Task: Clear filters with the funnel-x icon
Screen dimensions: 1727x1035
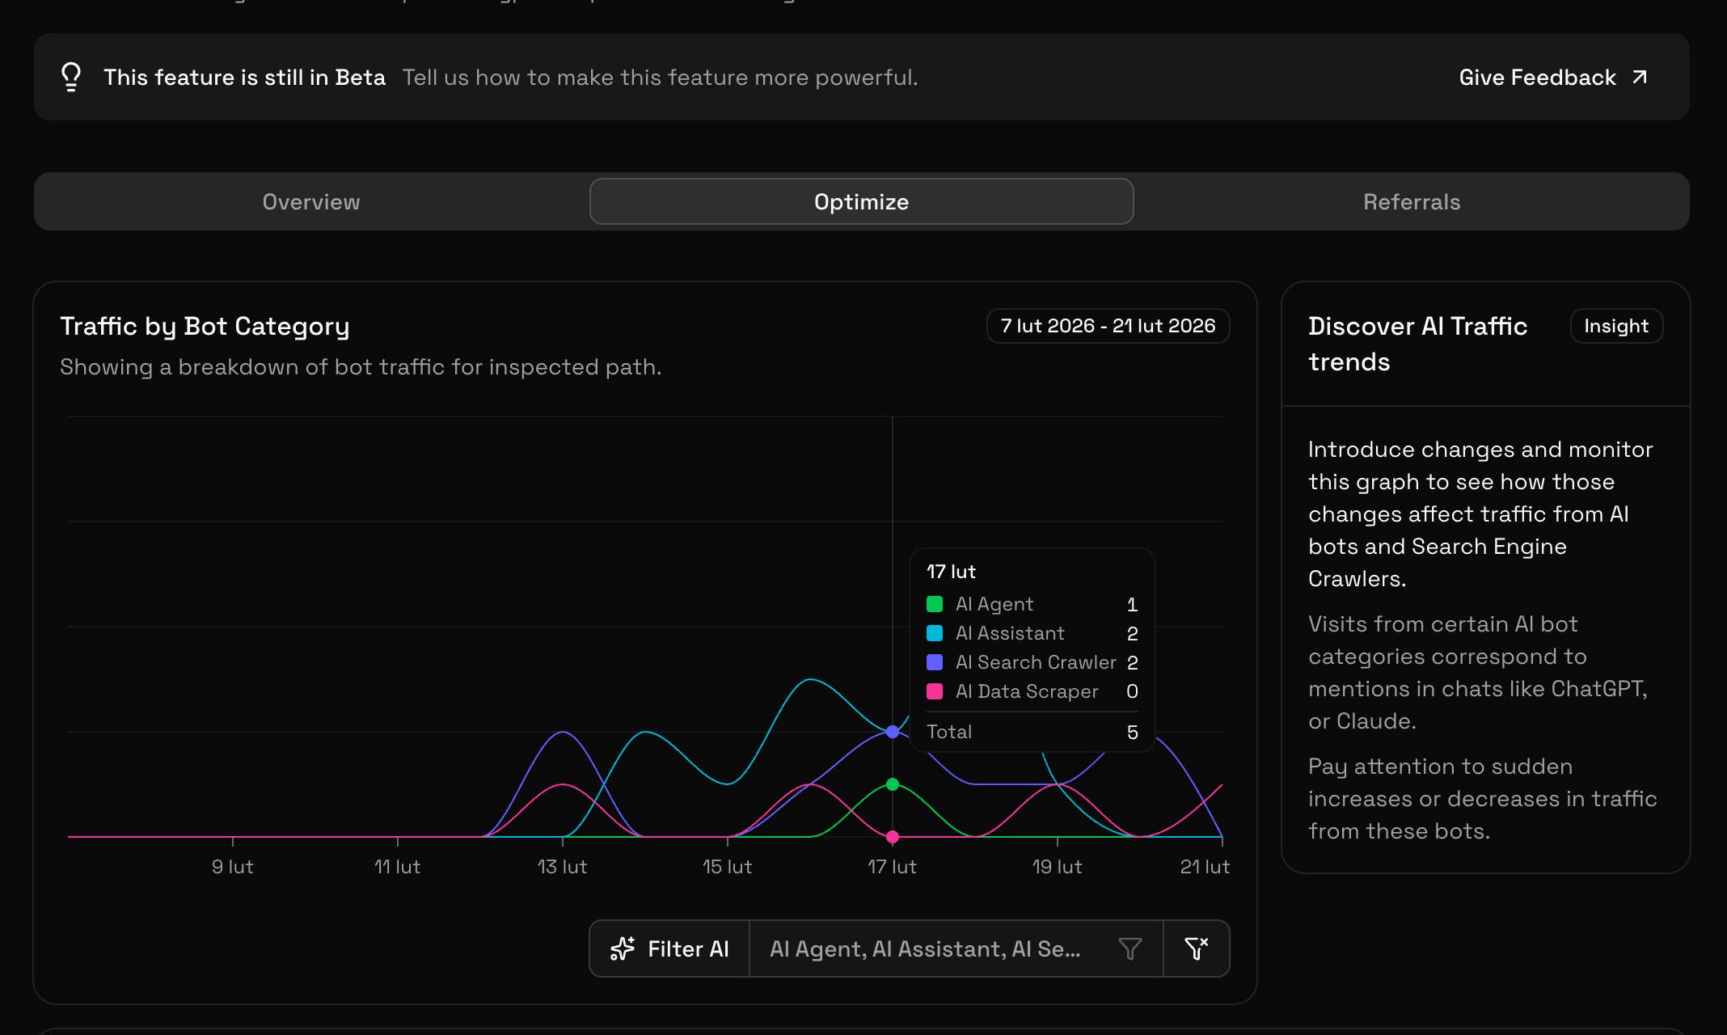Action: (x=1196, y=948)
